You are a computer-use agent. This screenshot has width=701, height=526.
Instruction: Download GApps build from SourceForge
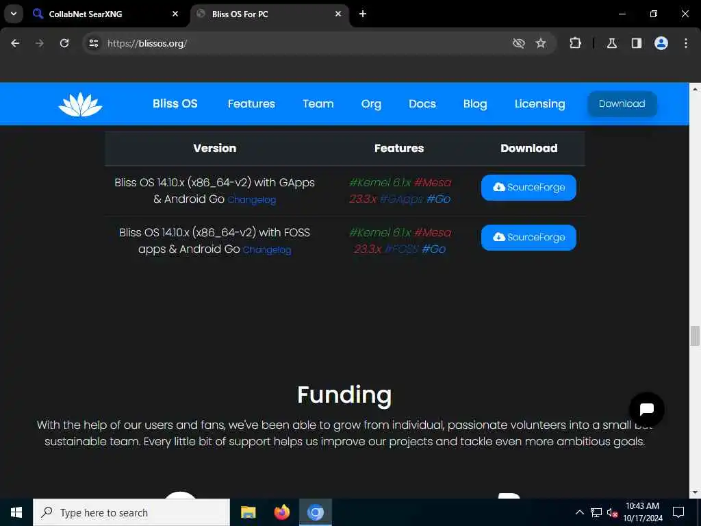click(x=529, y=188)
